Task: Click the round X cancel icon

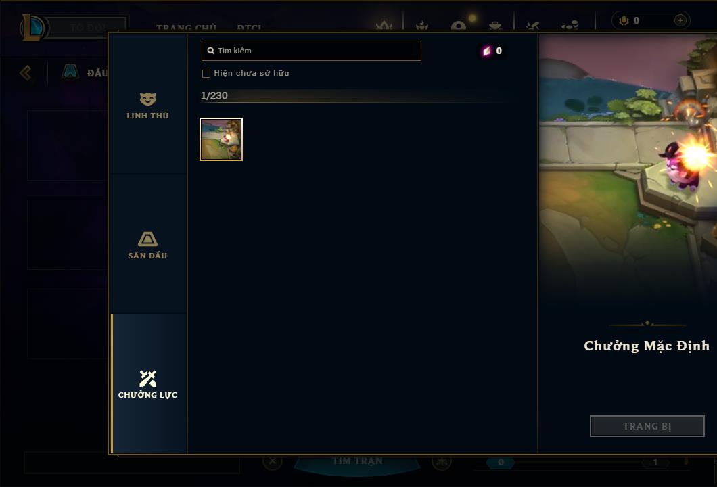Action: coord(273,461)
